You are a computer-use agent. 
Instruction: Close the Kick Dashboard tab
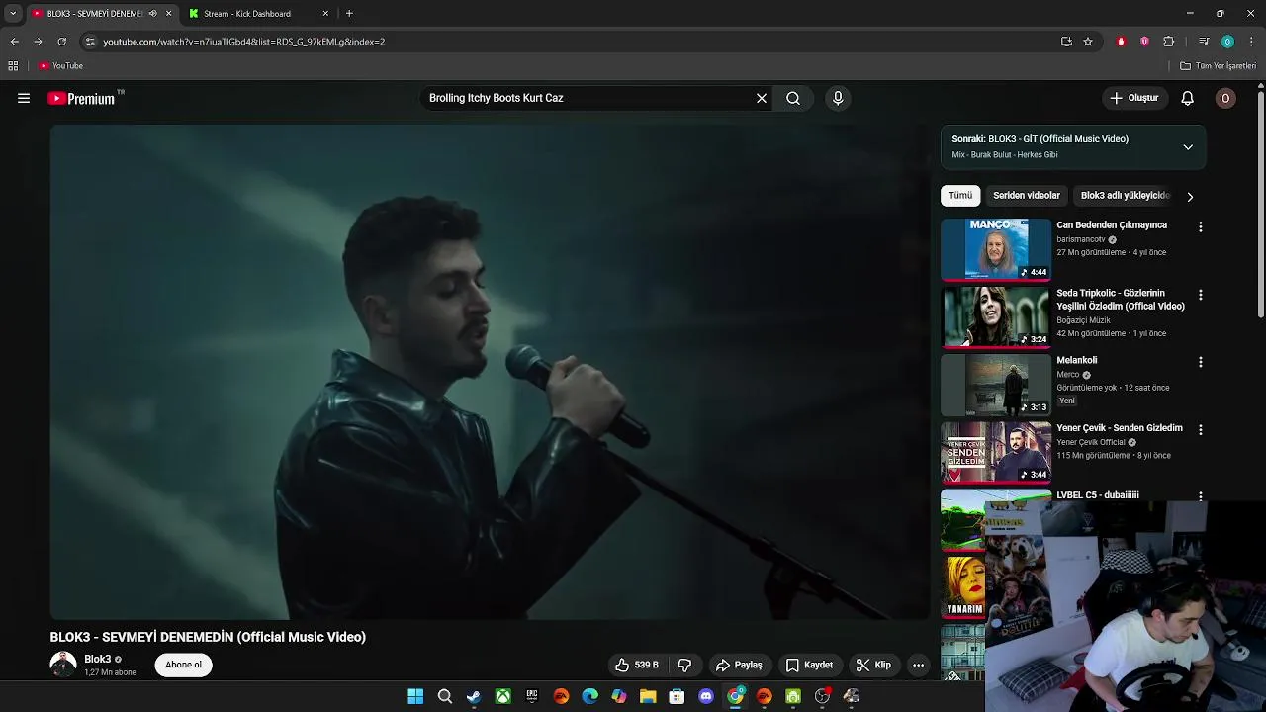tap(325, 14)
